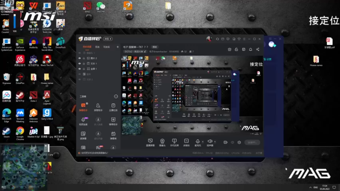Image resolution: width=340 pixels, height=191 pixels.
Task: Open the Audacity desktop icon
Action: point(34,43)
